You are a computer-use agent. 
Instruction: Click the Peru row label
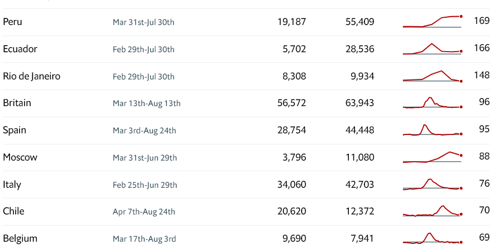12,22
